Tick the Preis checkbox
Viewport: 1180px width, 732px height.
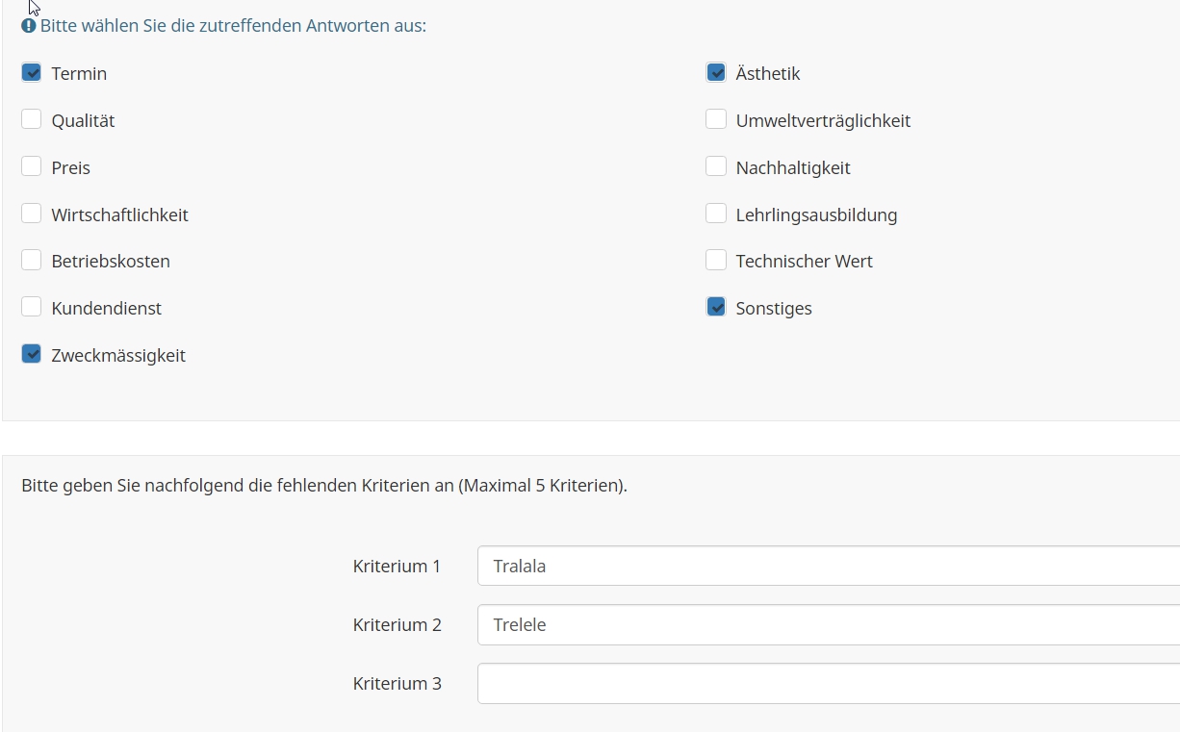click(32, 166)
